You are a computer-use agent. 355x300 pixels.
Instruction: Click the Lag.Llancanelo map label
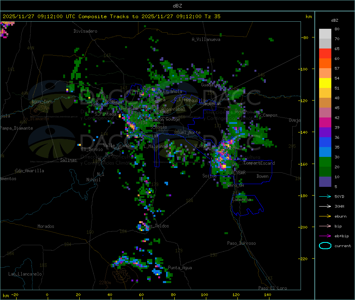(x=25, y=274)
